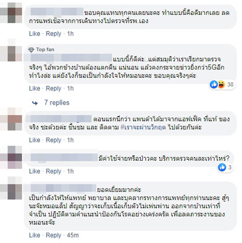Click the blue thumbs-up icon with 3 likes
The width and height of the screenshot is (242, 243).
222,167
